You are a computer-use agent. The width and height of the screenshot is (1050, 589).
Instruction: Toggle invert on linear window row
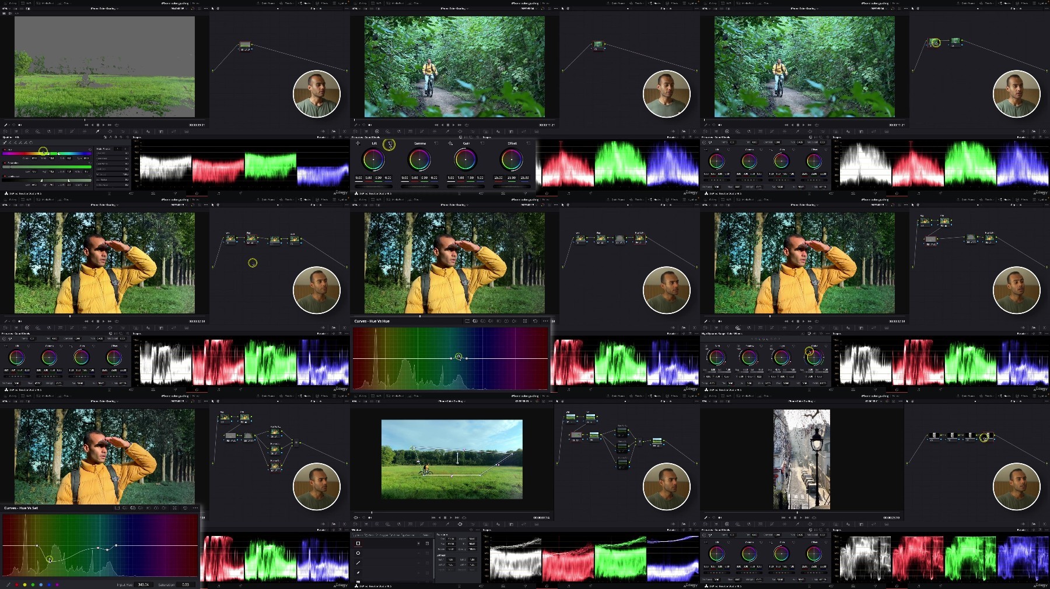click(418, 544)
